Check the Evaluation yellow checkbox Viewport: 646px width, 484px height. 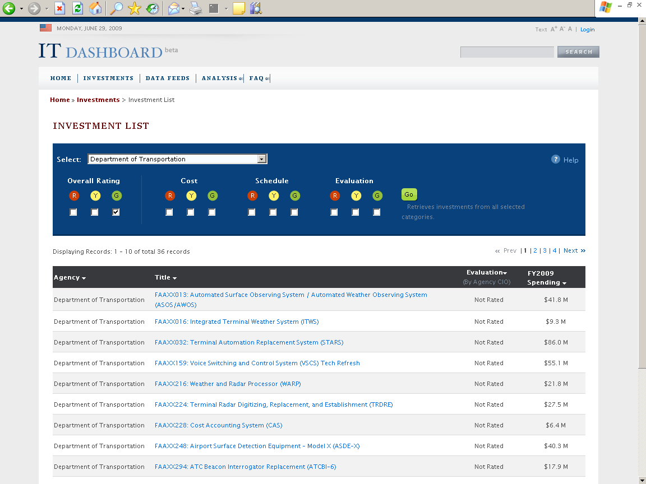coord(355,212)
